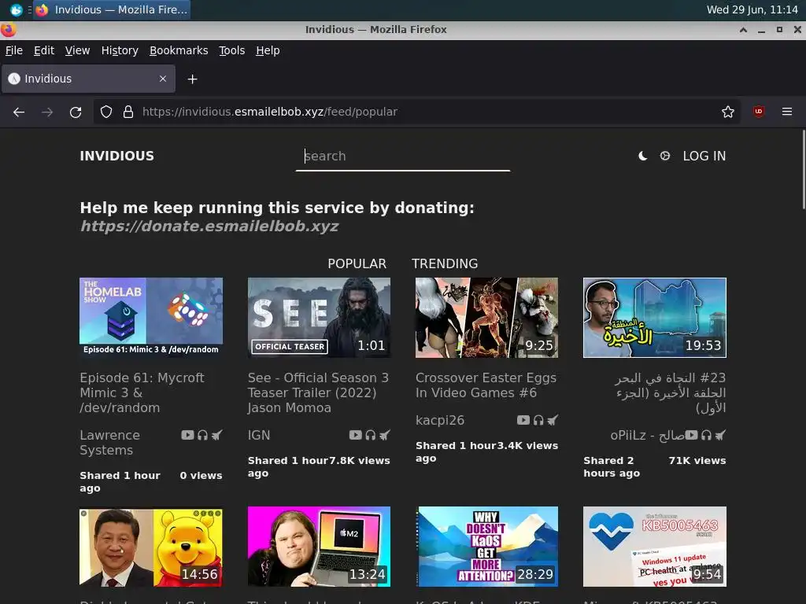Viewport: 806px width, 604px height.
Task: Watch kacpi26 video on YouTube icon
Action: click(523, 420)
